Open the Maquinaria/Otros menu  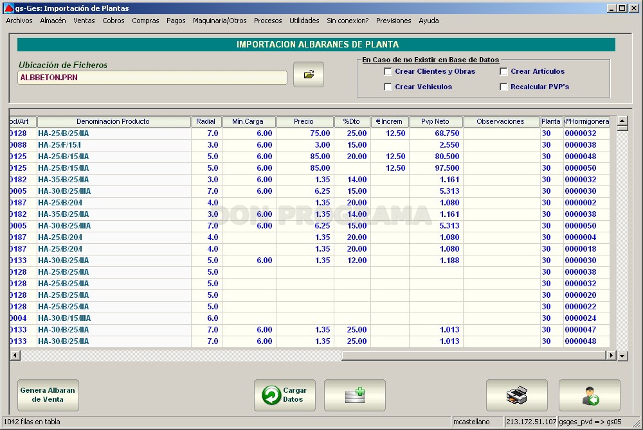pyautogui.click(x=220, y=21)
